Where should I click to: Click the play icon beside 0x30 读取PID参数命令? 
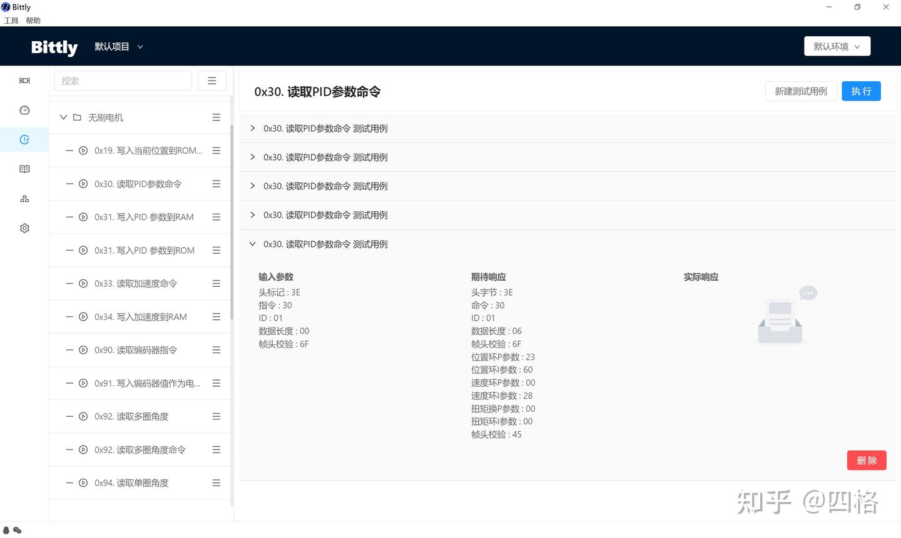(x=83, y=184)
